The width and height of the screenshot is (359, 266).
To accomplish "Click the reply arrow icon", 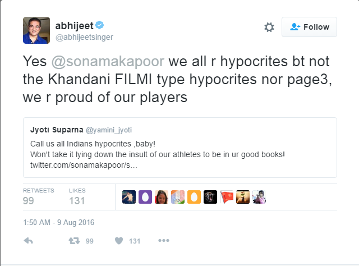I will [x=29, y=241].
